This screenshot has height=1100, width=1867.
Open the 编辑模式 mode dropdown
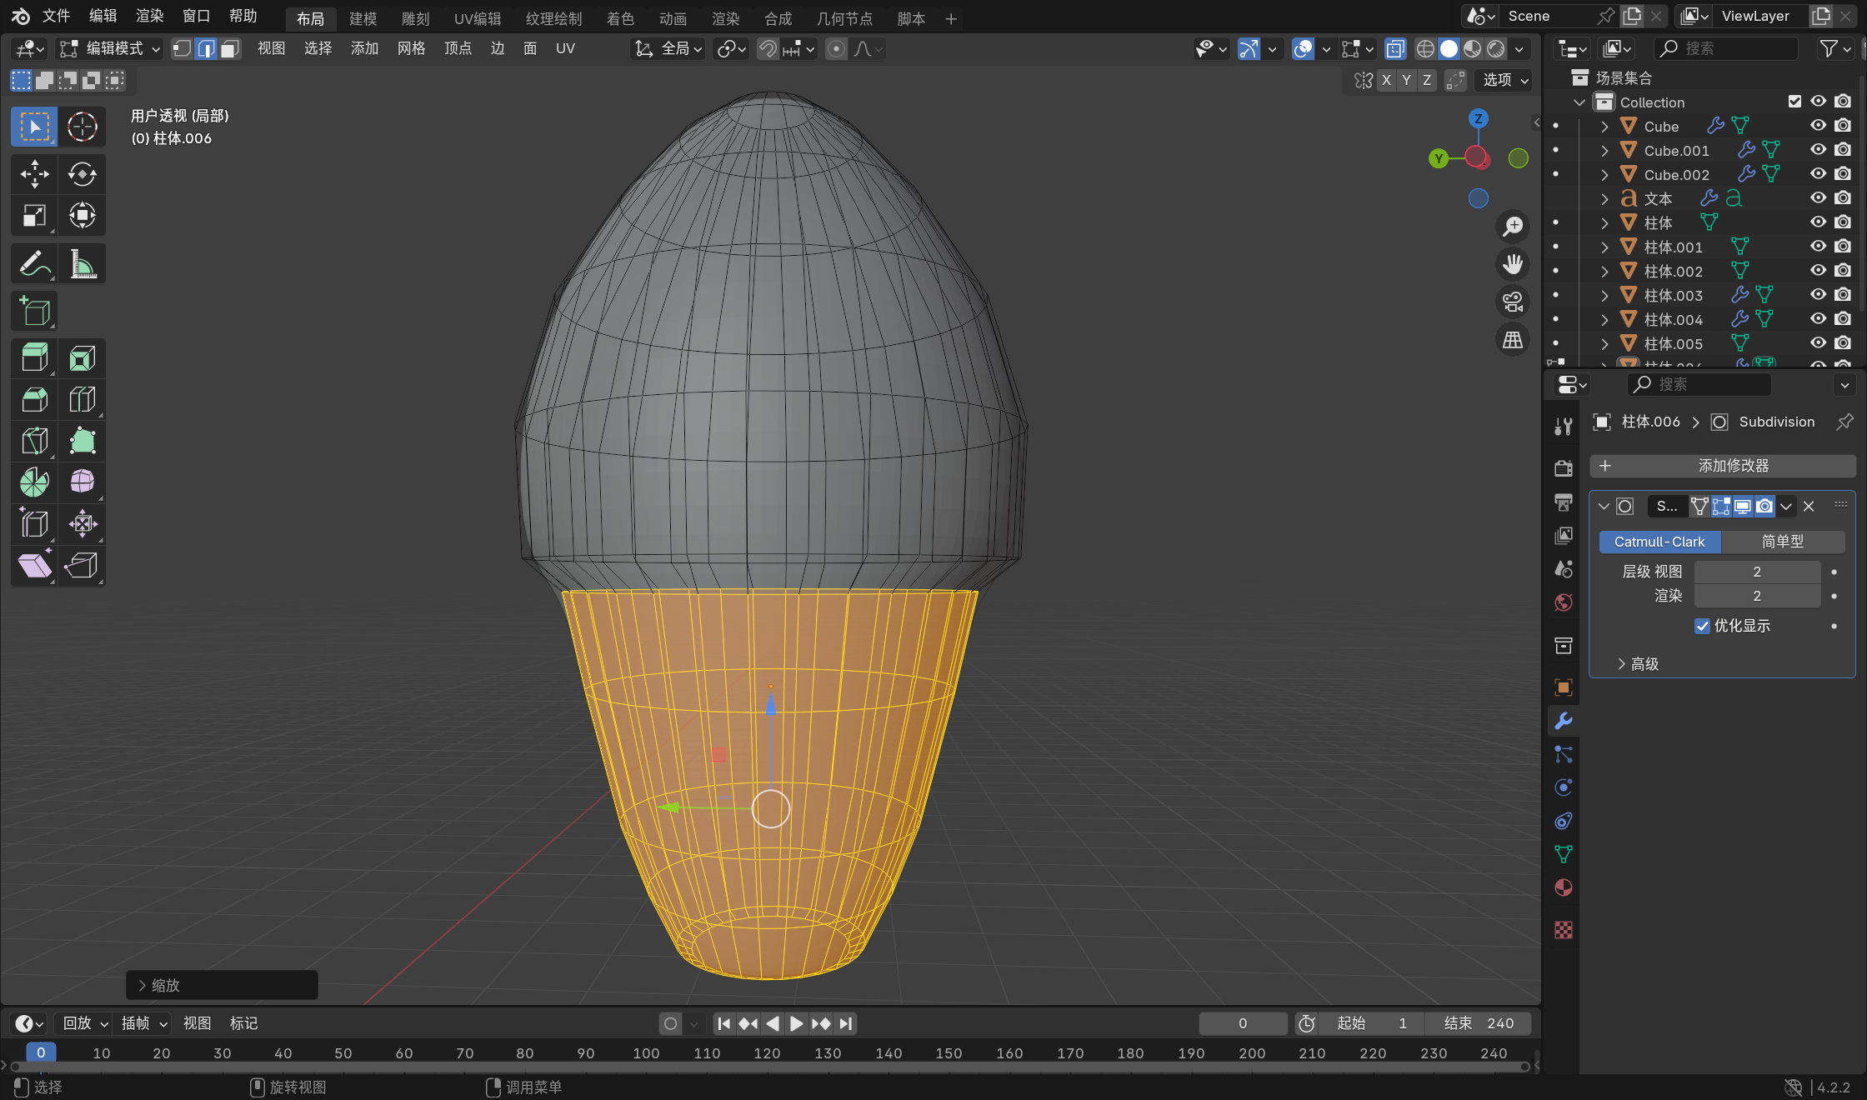click(110, 49)
